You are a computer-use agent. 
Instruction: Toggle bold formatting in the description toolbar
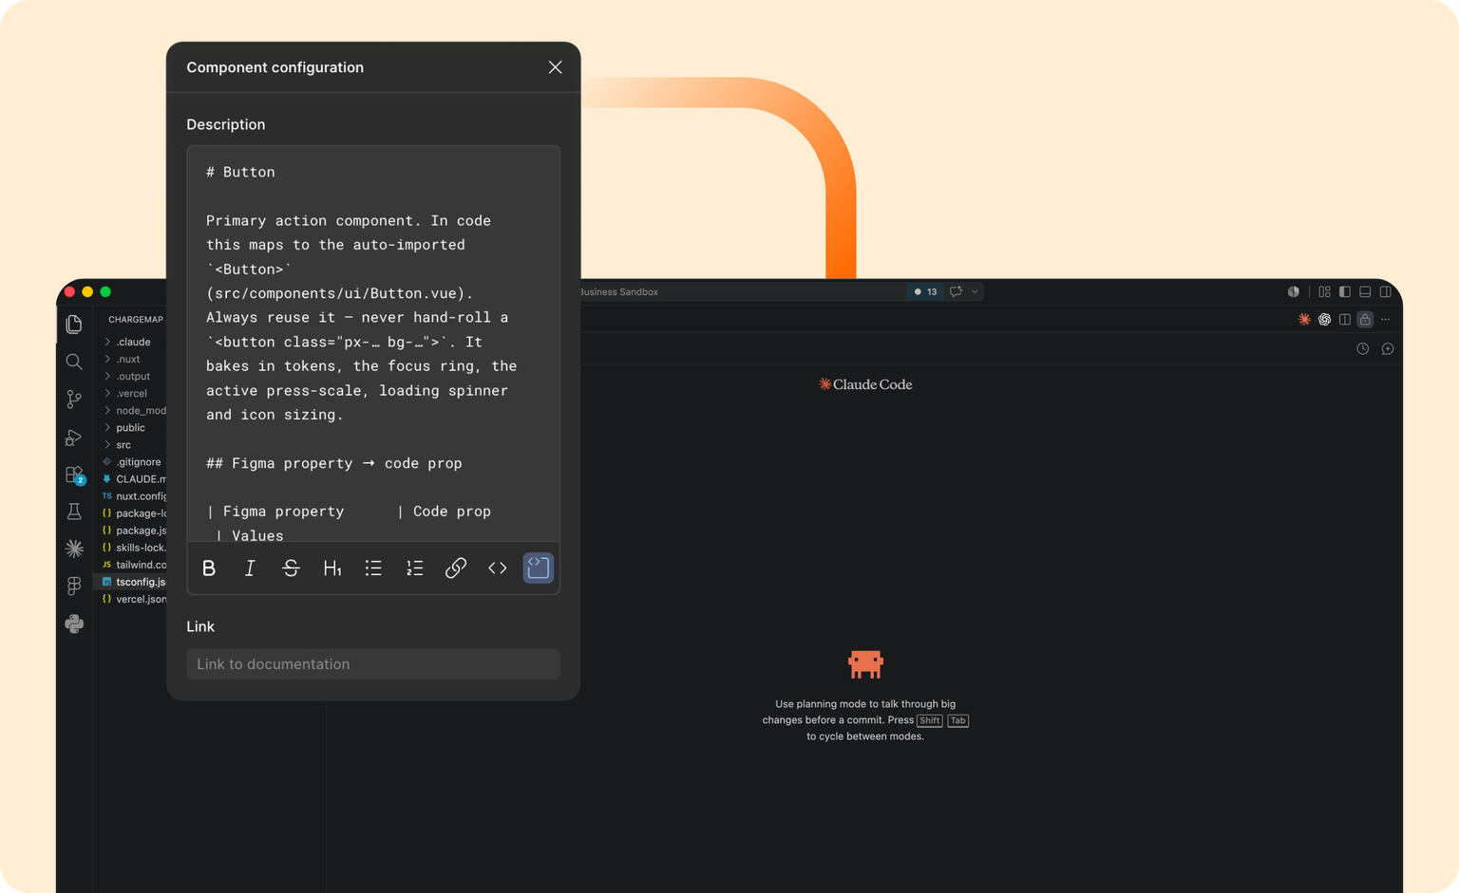[x=209, y=567]
